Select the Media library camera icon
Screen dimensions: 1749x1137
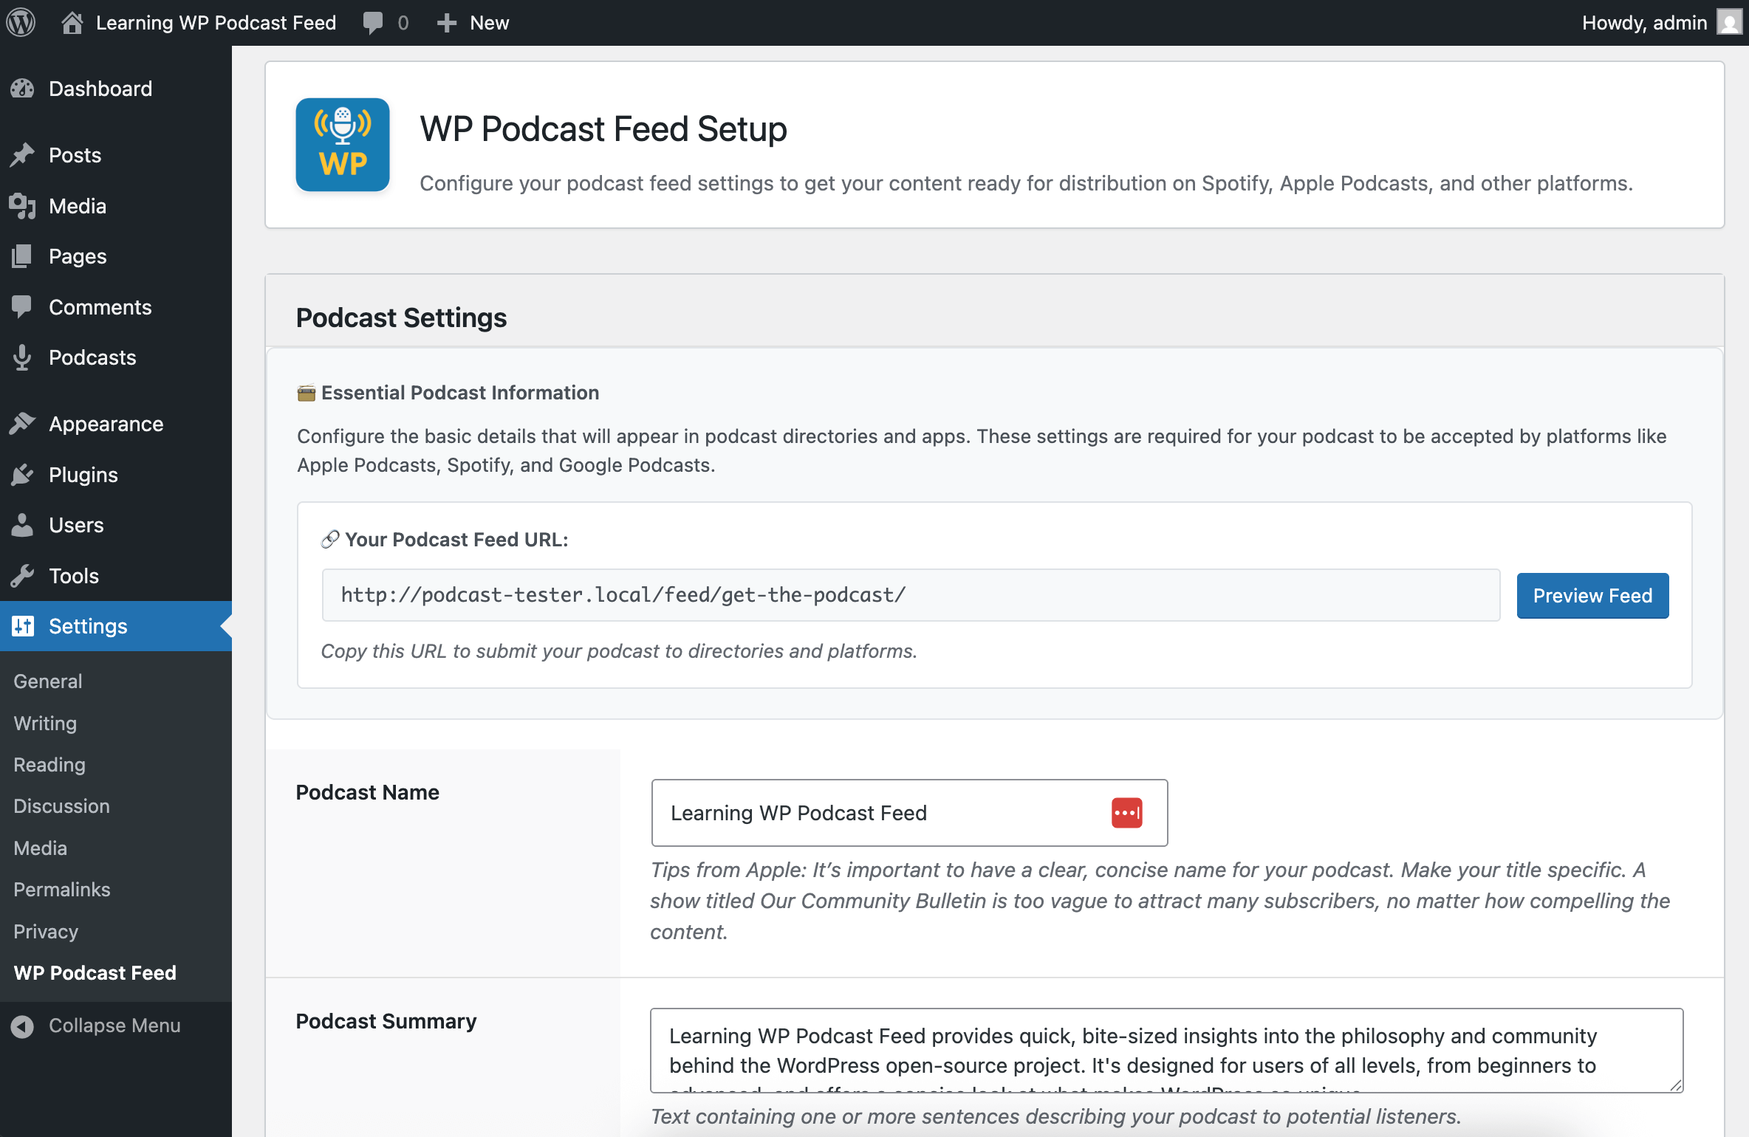(x=23, y=205)
